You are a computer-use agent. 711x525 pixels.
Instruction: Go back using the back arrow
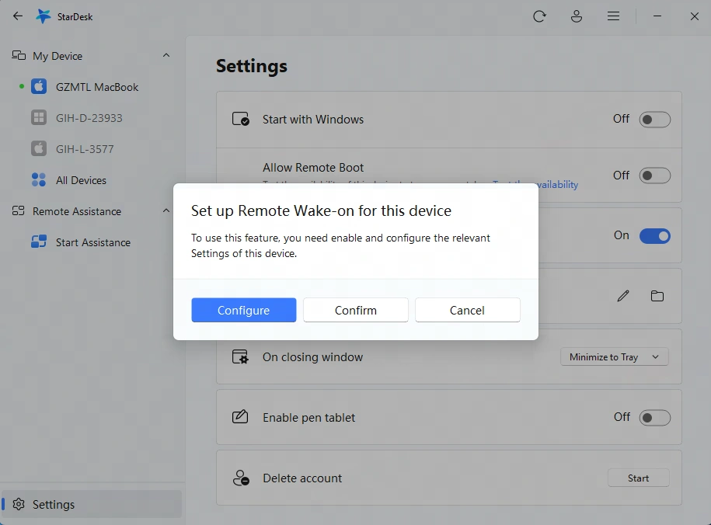(x=18, y=16)
